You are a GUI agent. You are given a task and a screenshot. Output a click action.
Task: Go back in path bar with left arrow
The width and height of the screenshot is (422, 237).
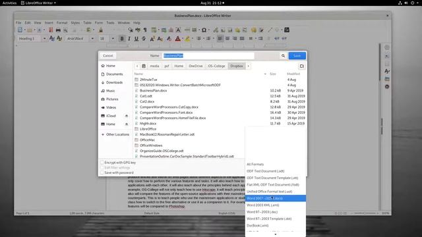tap(137, 66)
